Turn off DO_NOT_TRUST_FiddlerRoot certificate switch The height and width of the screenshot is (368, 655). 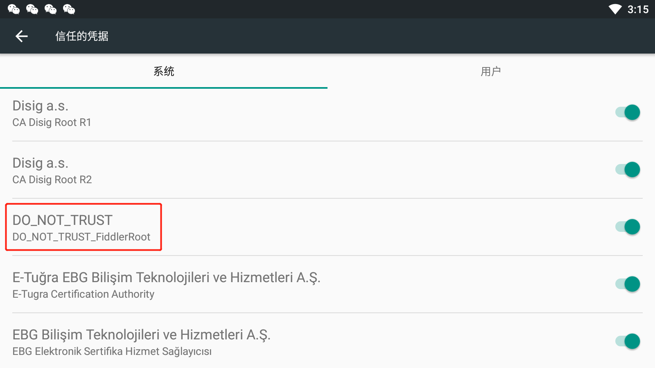(x=628, y=227)
